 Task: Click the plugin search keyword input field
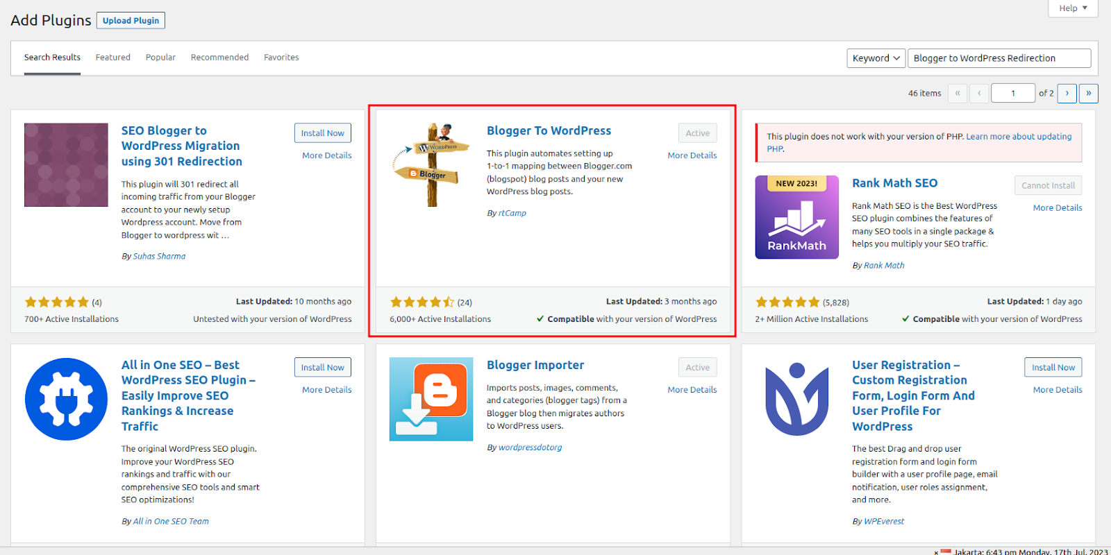pyautogui.click(x=999, y=58)
